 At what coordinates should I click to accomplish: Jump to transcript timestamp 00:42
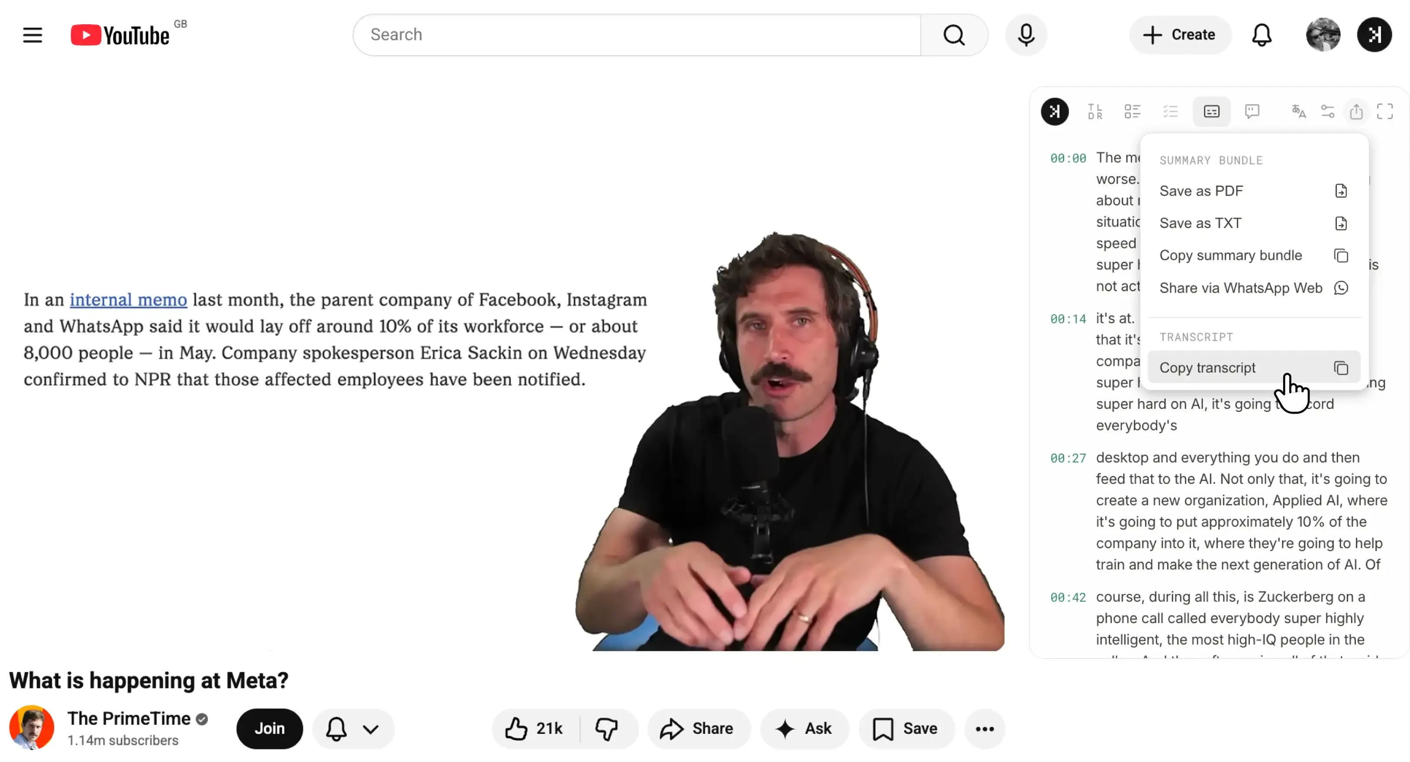[x=1068, y=597]
